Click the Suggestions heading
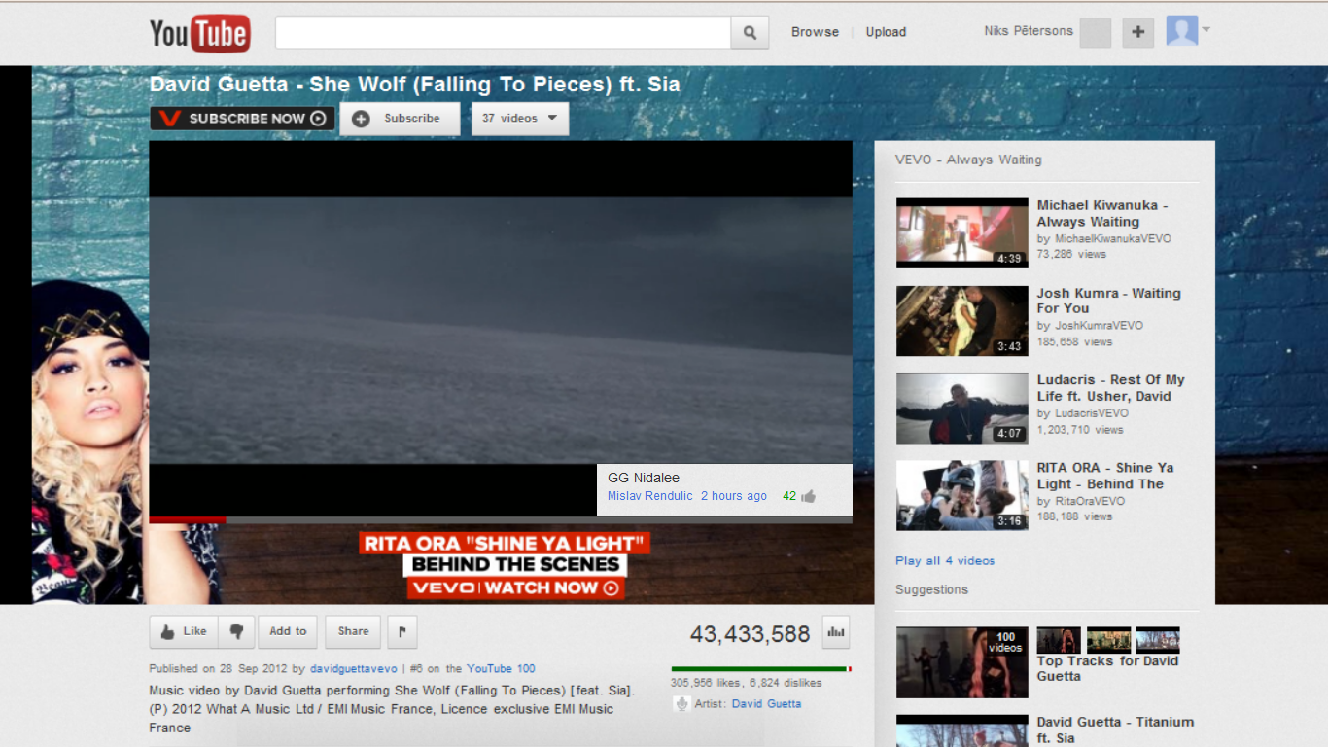The height and width of the screenshot is (747, 1328). [x=931, y=589]
